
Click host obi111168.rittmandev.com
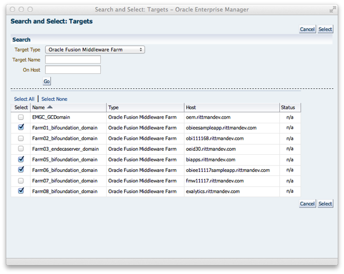click(215, 138)
